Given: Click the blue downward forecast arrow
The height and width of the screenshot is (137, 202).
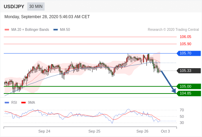Looking at the screenshot, I should [168, 82].
